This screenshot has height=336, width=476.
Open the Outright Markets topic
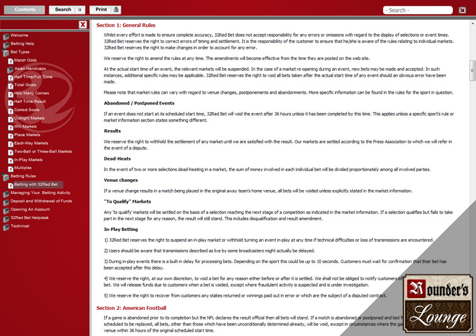pos(29,118)
